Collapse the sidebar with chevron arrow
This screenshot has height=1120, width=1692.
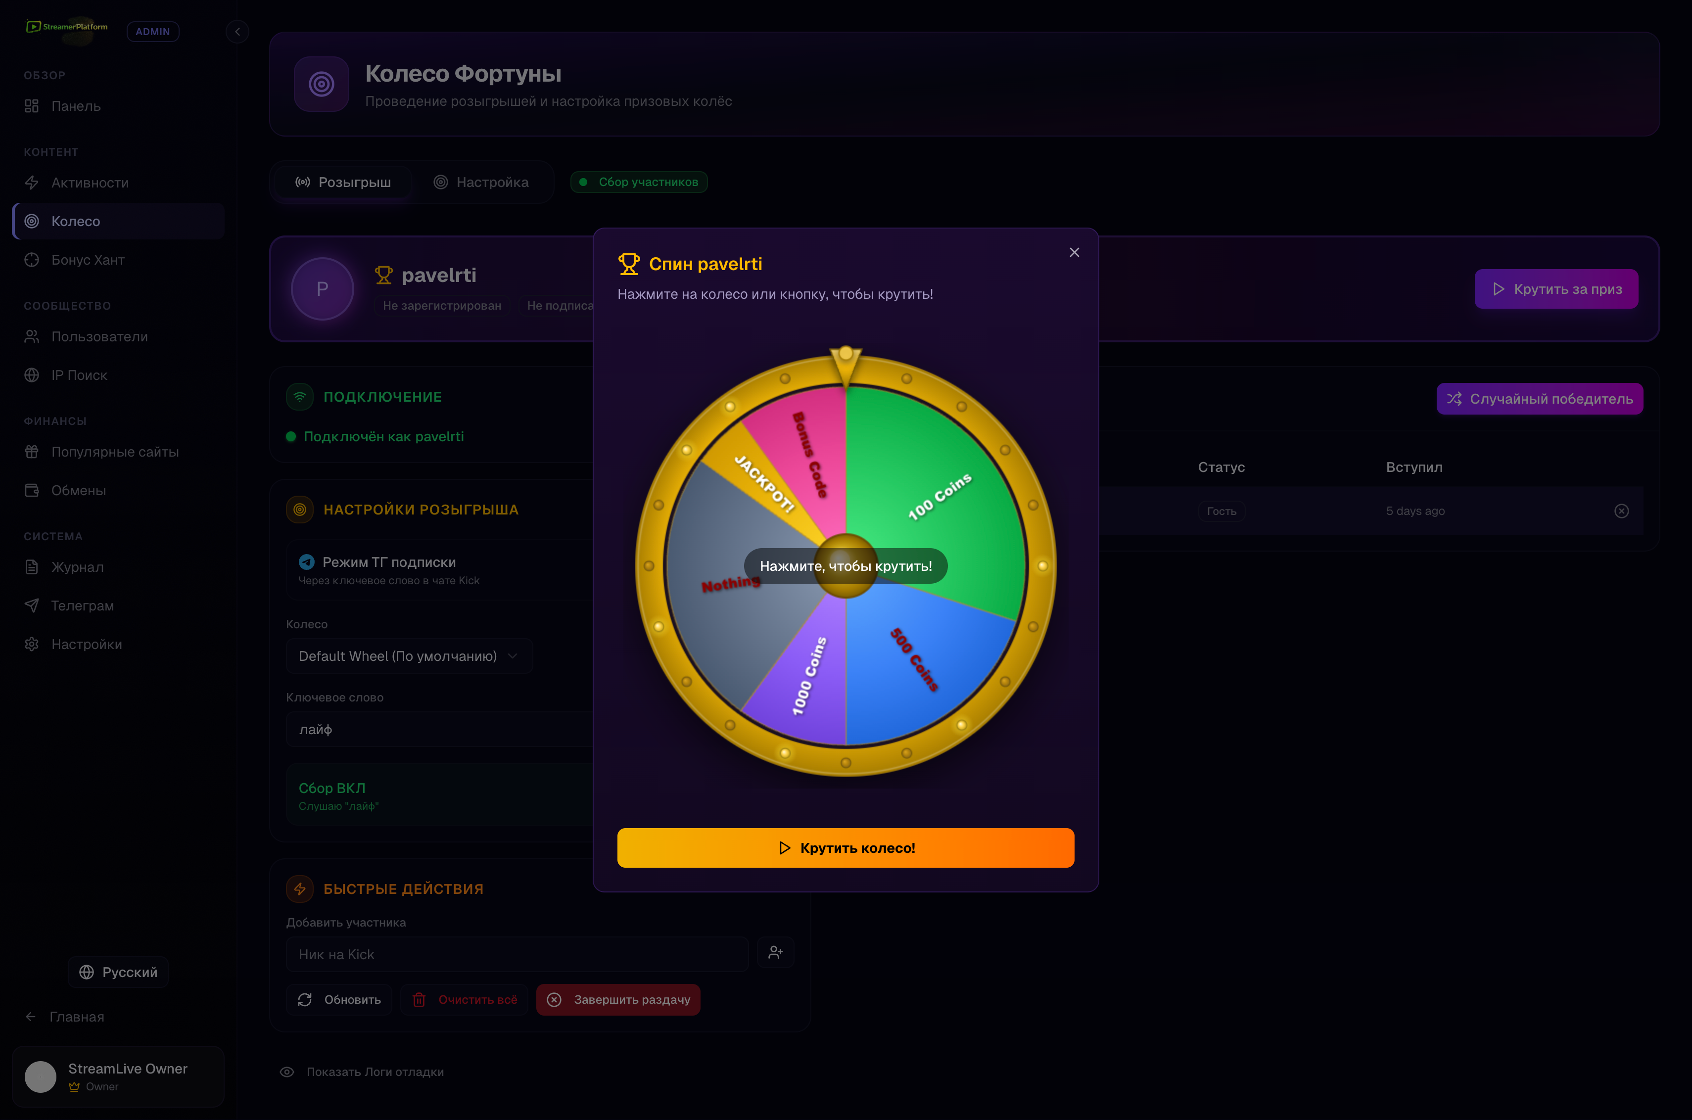click(237, 32)
